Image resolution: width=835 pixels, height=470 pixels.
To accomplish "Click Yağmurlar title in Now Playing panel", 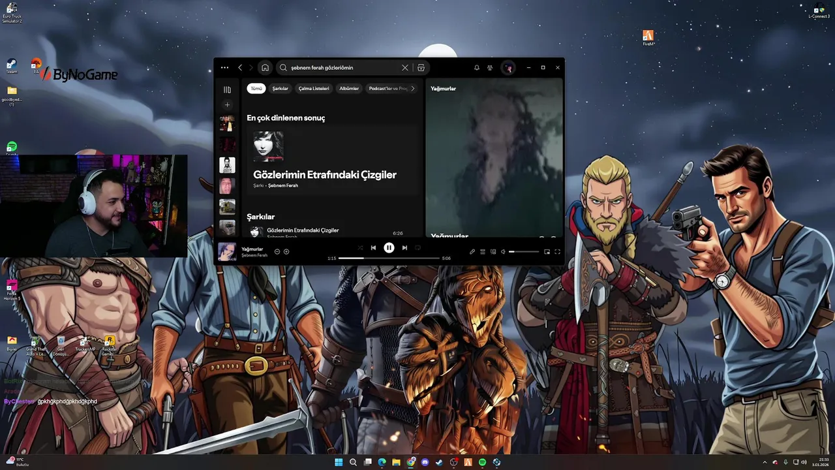I will tap(443, 88).
